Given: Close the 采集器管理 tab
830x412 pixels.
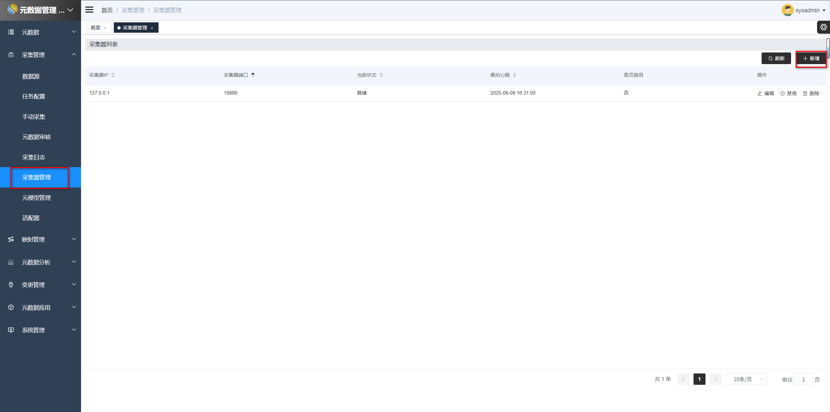Looking at the screenshot, I should (152, 28).
